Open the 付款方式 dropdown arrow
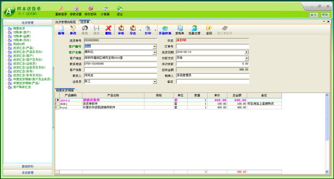Screen dimensions: 334x179 click(x=247, y=58)
